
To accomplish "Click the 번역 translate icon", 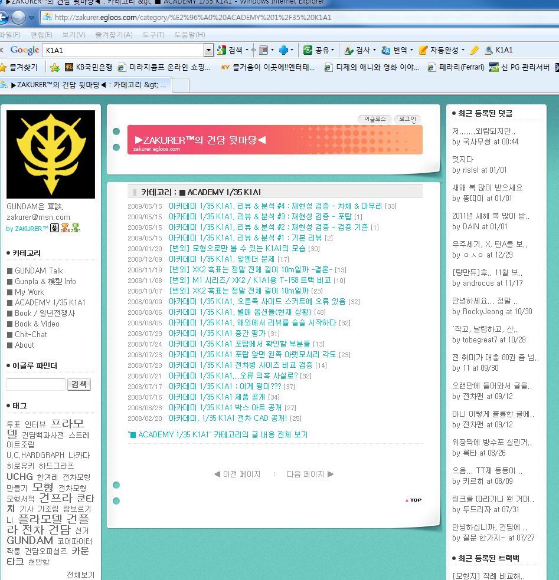I will tap(385, 50).
